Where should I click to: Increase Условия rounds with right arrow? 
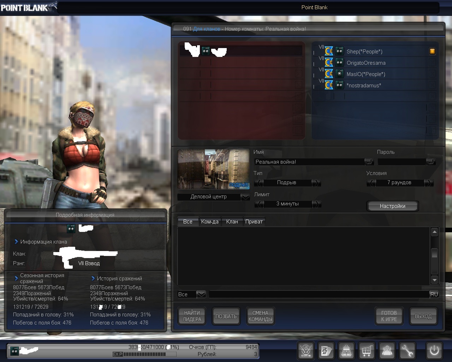(x=429, y=183)
